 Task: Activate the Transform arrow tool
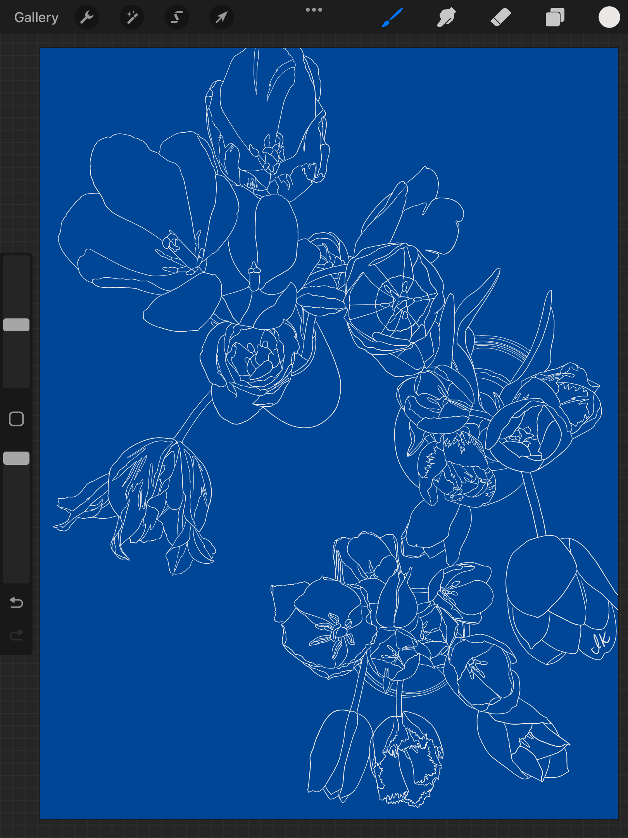(221, 17)
